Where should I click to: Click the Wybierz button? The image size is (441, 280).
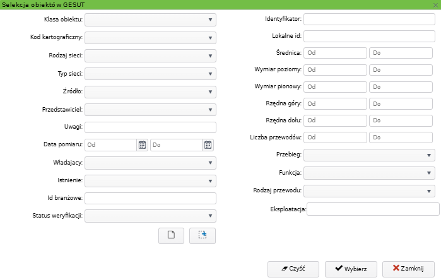(x=351, y=268)
